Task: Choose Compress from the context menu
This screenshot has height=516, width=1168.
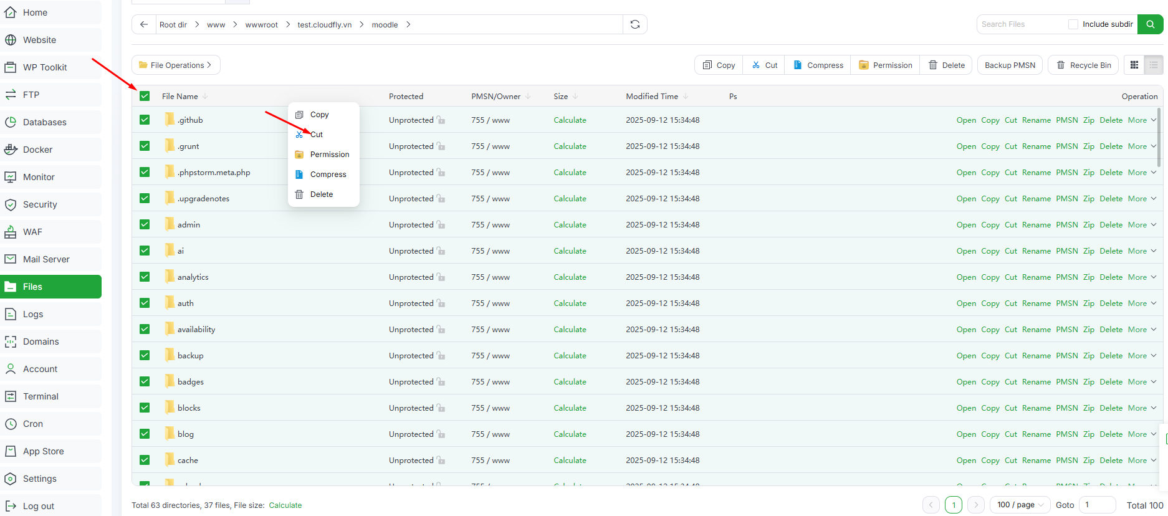Action: click(328, 174)
